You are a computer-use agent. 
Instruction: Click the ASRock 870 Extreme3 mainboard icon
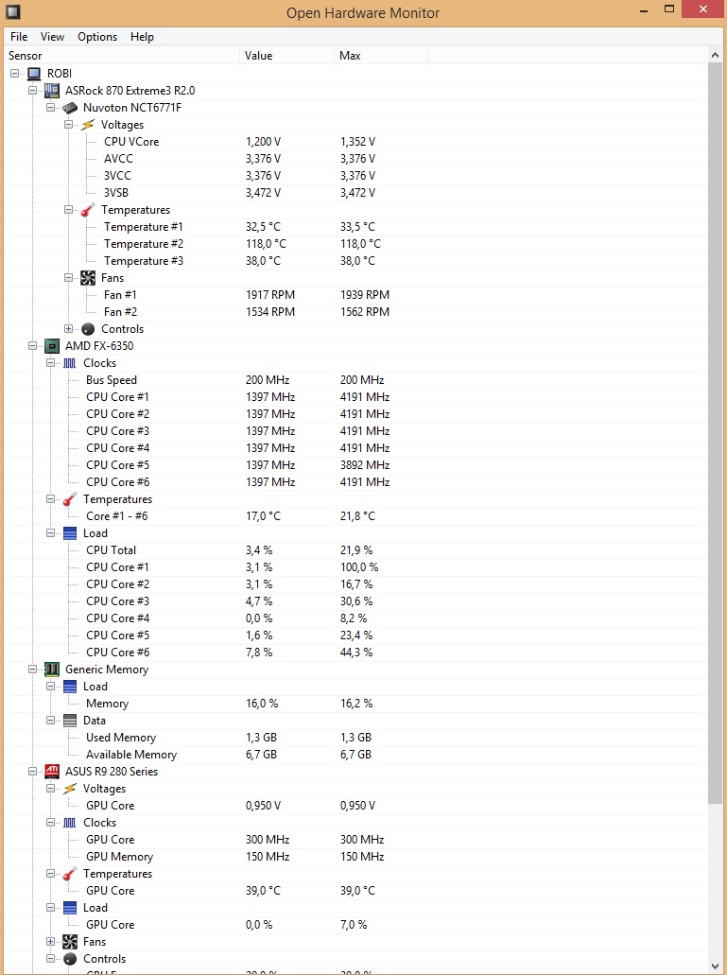pos(52,91)
